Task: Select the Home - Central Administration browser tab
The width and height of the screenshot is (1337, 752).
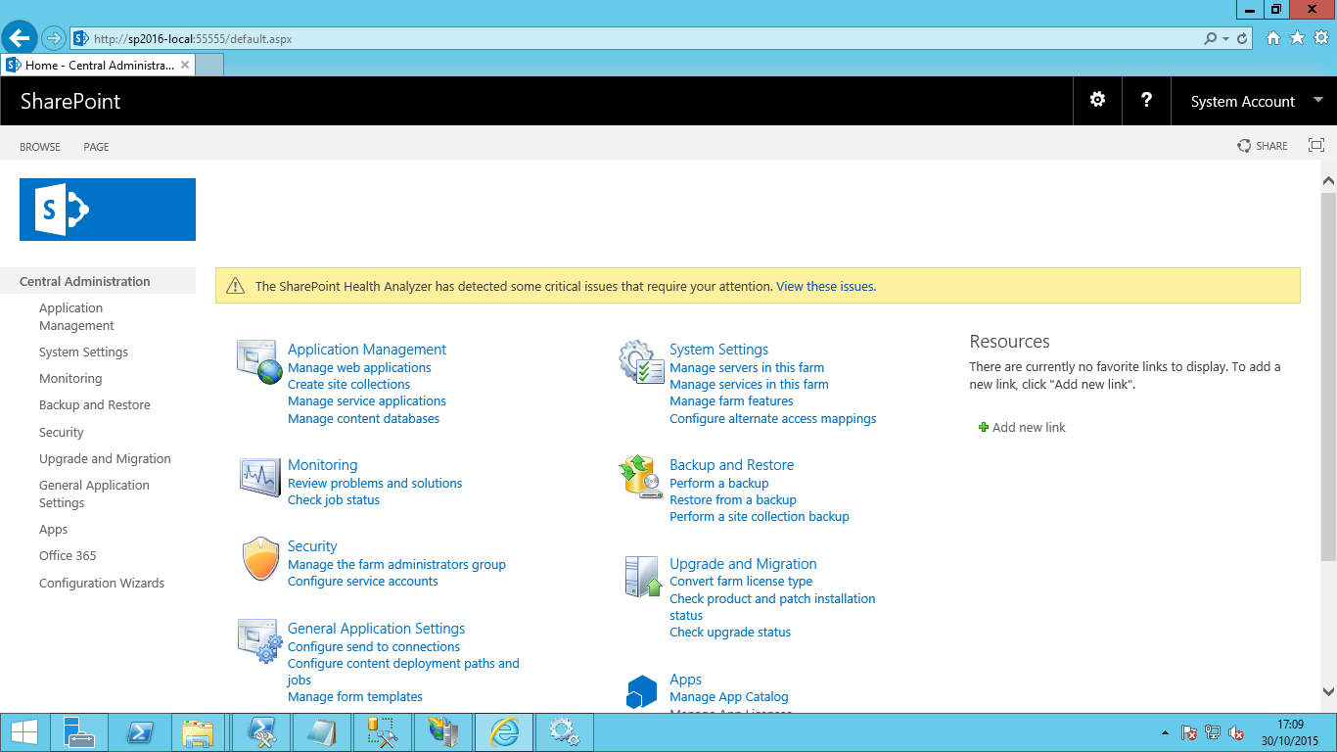Action: click(x=98, y=65)
